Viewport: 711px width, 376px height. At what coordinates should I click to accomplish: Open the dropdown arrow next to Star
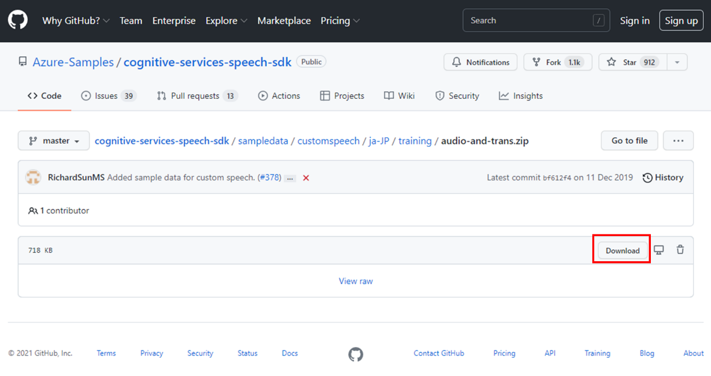click(x=677, y=62)
